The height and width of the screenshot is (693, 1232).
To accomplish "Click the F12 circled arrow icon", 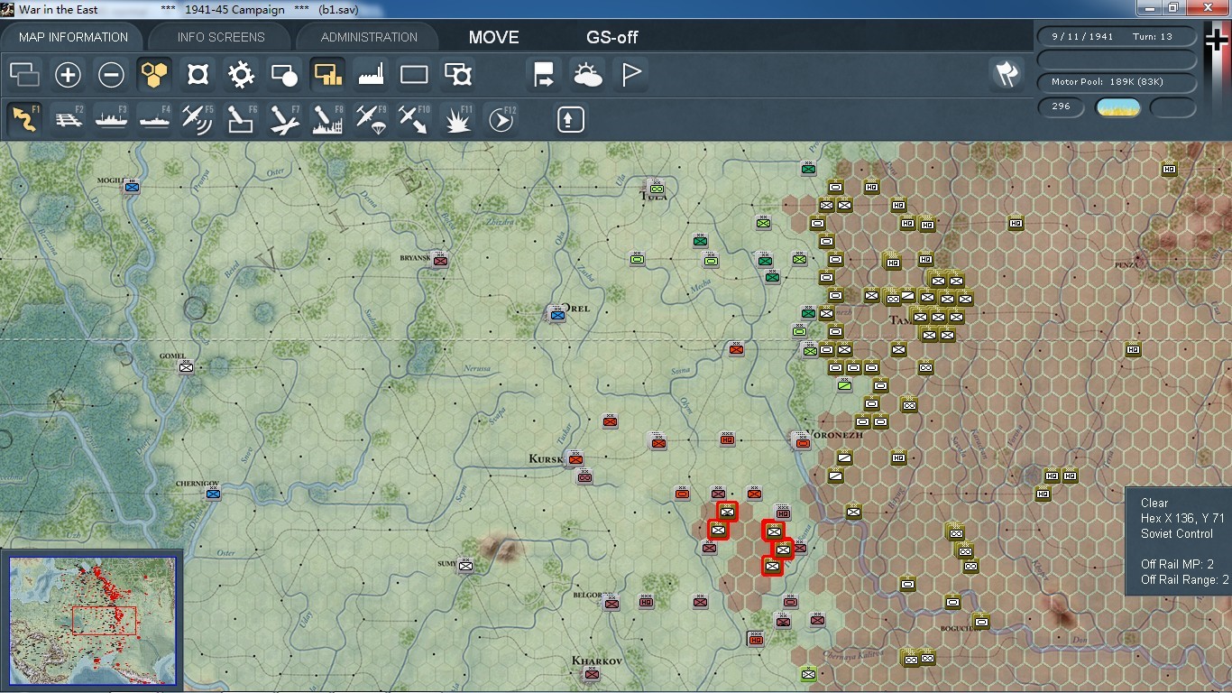I will coord(501,119).
